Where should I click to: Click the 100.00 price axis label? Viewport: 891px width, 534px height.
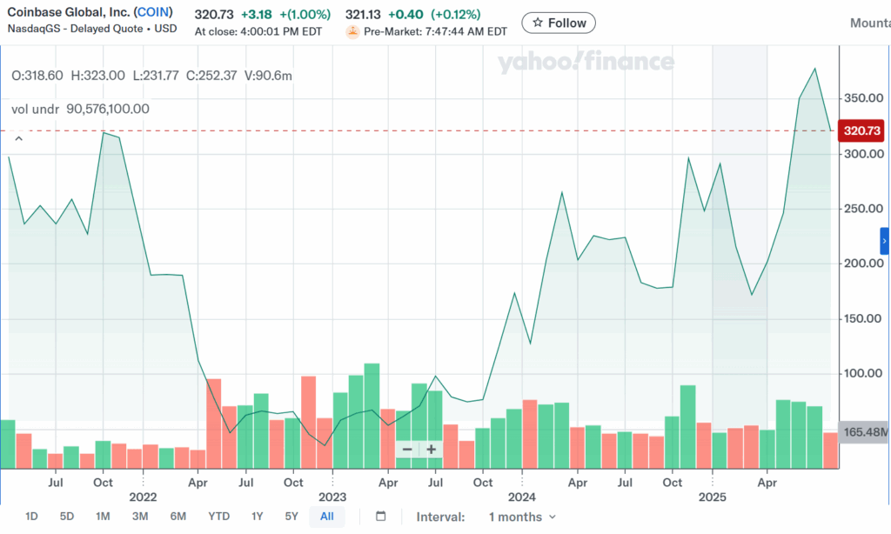pos(864,373)
